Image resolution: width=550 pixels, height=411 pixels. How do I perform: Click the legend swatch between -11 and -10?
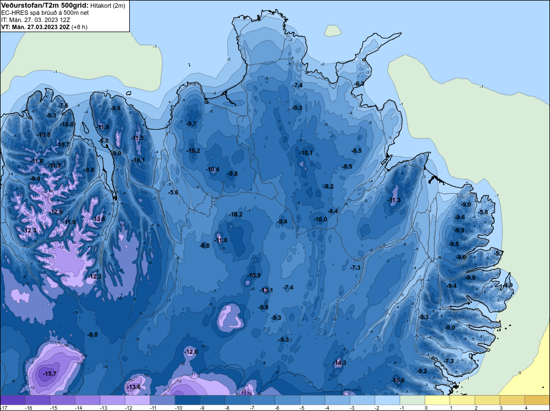pyautogui.click(x=162, y=400)
